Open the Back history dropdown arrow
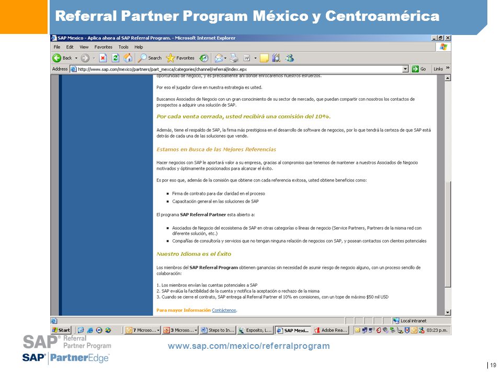 [x=76, y=58]
